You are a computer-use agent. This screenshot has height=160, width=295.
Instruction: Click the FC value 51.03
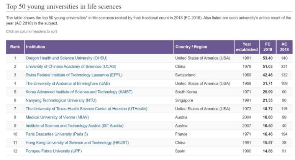pos(267,67)
